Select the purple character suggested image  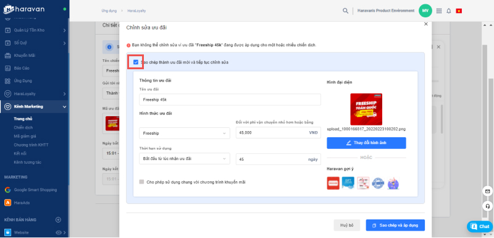(393, 183)
